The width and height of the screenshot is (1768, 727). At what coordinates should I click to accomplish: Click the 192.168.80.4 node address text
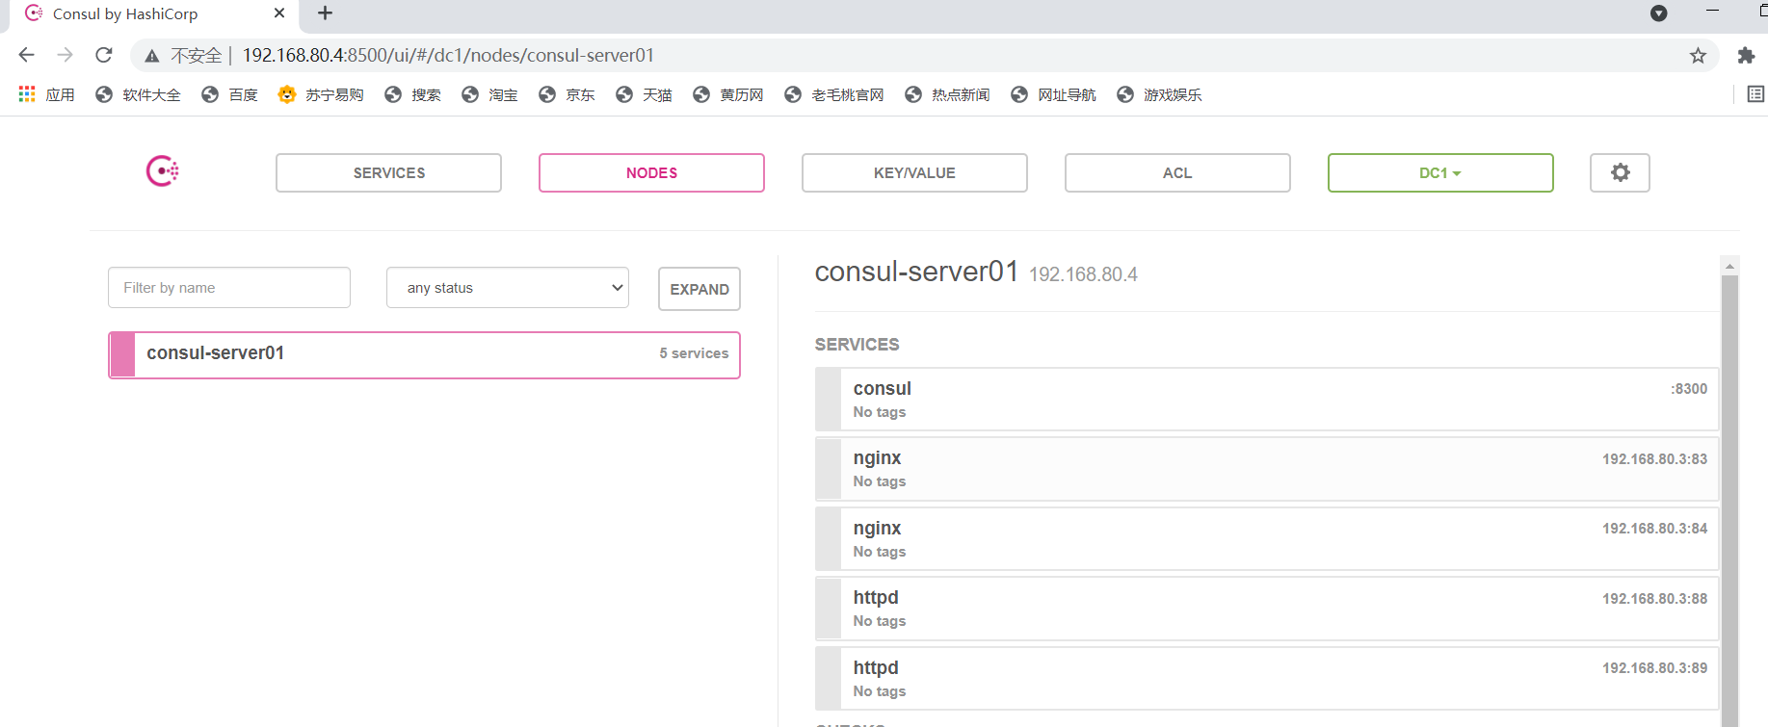click(1083, 274)
